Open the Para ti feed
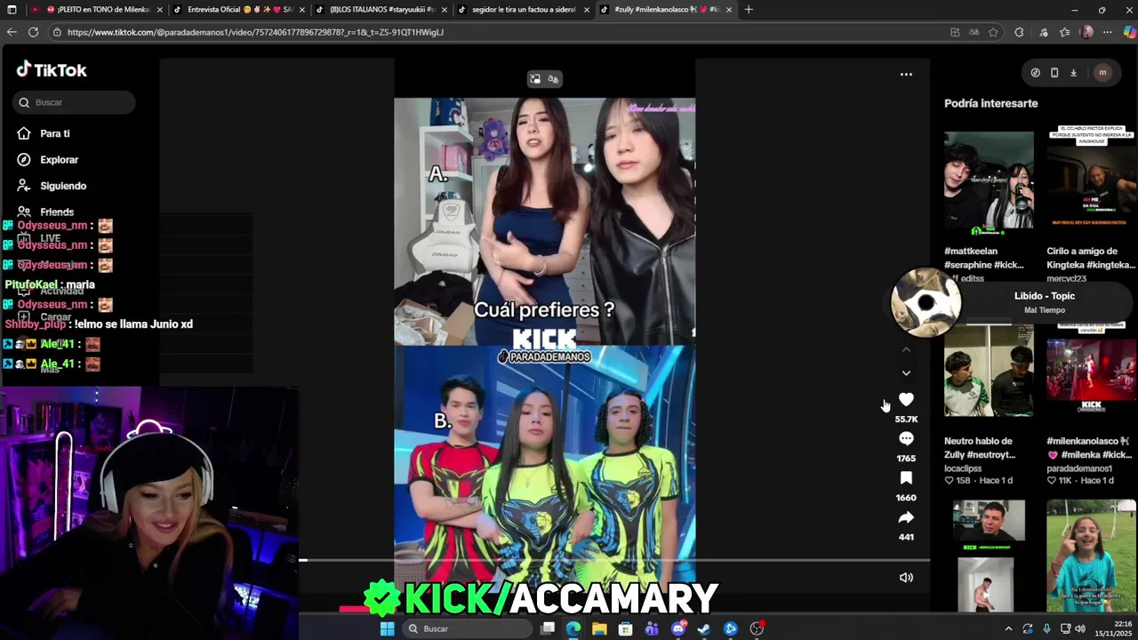 pos(44,133)
